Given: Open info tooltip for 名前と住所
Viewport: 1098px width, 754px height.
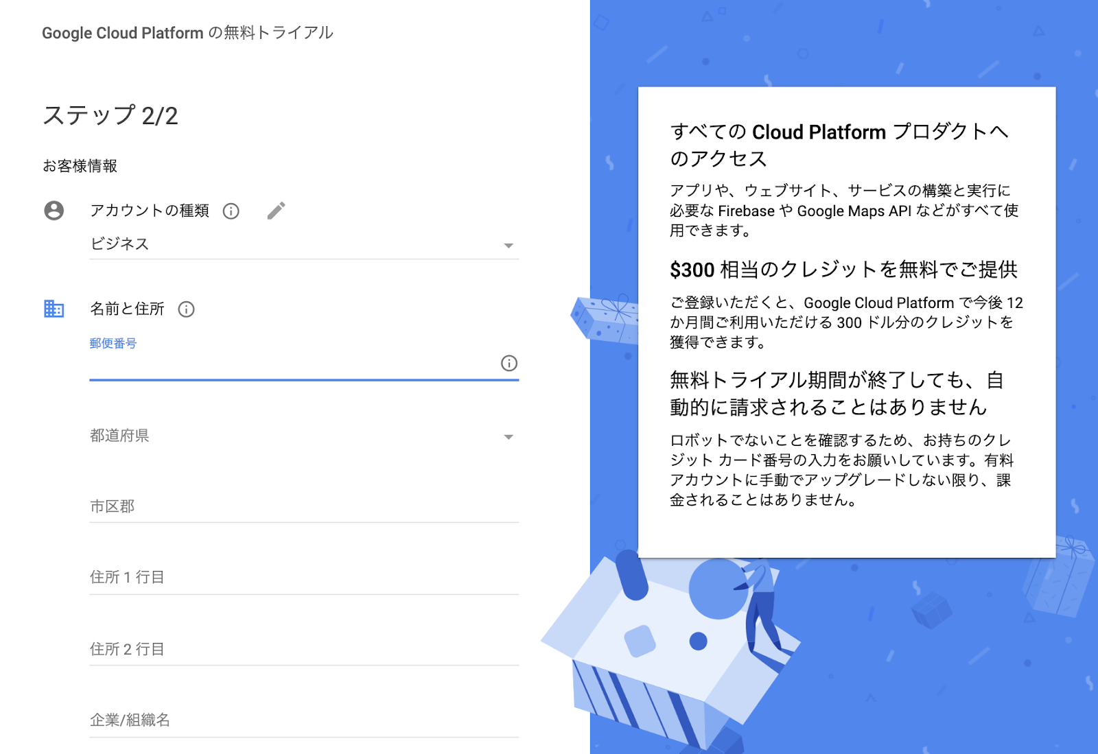Looking at the screenshot, I should coord(186,309).
